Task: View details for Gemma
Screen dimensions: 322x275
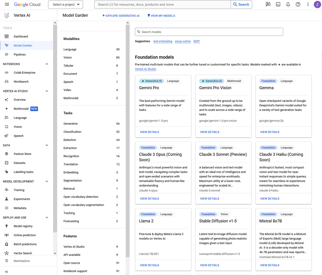Action: click(x=270, y=132)
